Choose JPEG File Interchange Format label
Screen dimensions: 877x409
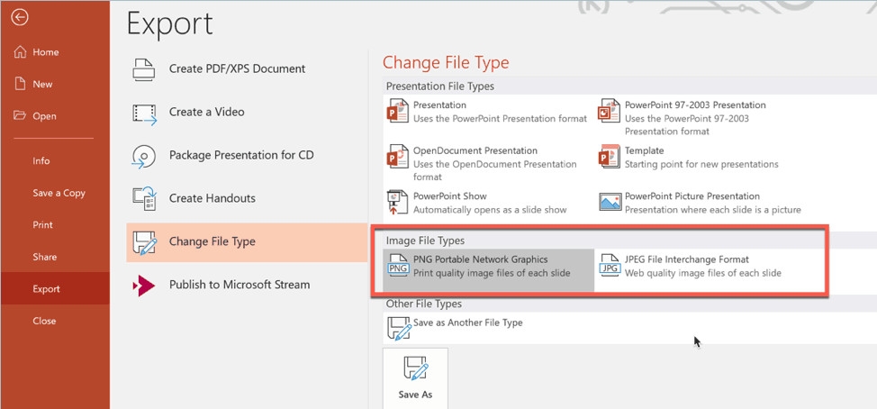(687, 259)
